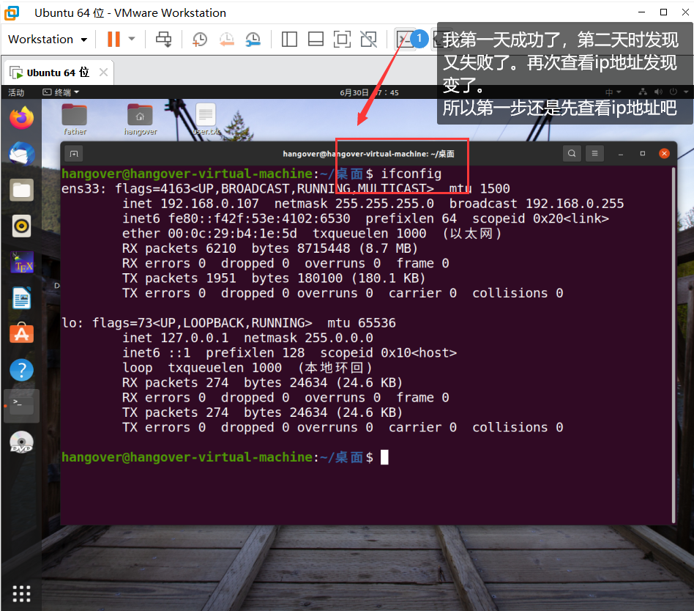Screen dimensions: 694x611
Task: Click the netmask 255.255.255.0 text
Action: click(354, 204)
